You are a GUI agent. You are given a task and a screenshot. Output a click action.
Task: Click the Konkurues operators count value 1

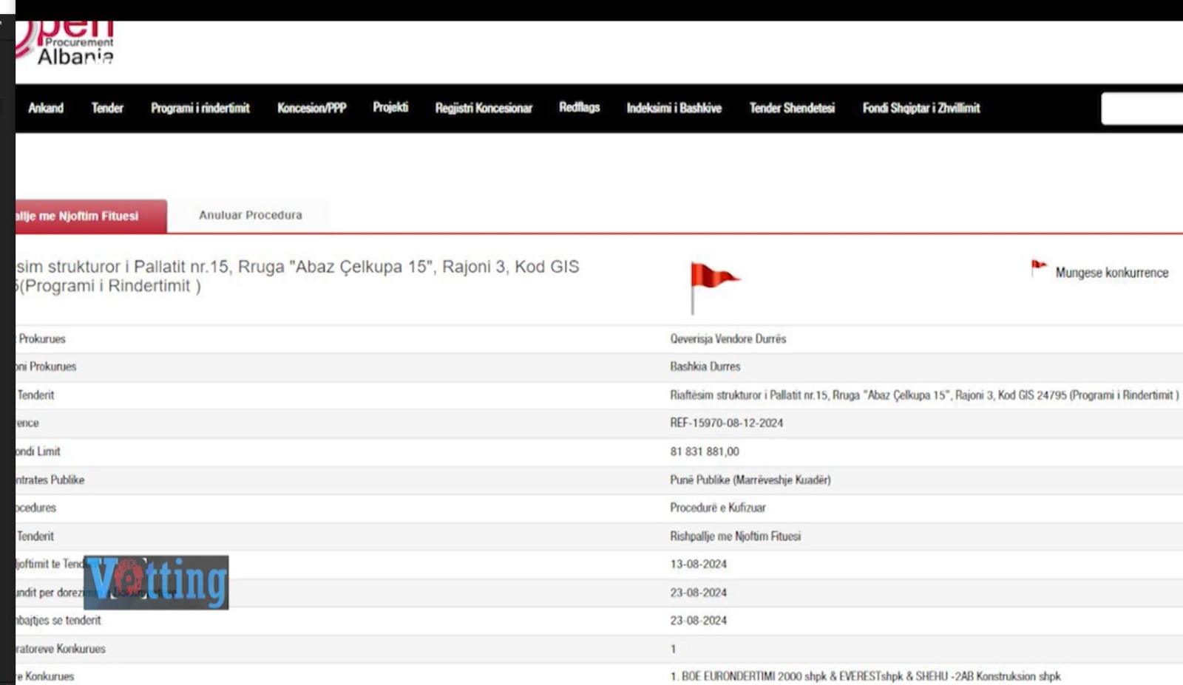coord(673,649)
